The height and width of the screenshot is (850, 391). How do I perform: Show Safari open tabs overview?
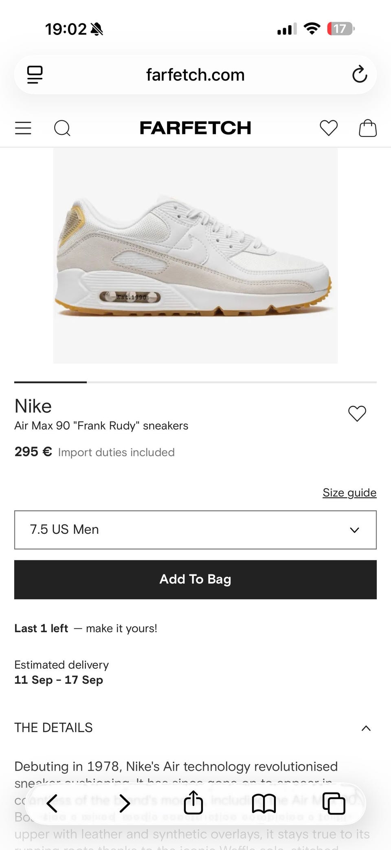point(334,804)
